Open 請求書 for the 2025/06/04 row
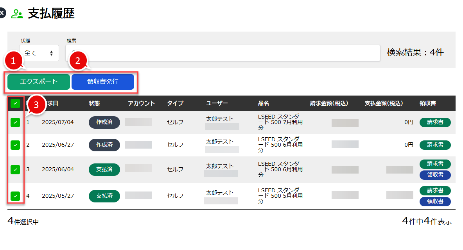 click(435, 164)
